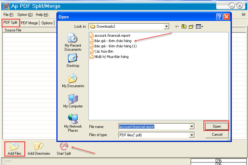The height and width of the screenshot is (165, 248).
Task: Go up one folder level
Action: (184, 26)
